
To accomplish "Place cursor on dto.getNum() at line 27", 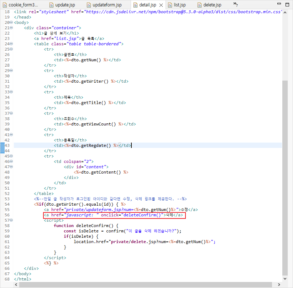I will click(x=86, y=60).
